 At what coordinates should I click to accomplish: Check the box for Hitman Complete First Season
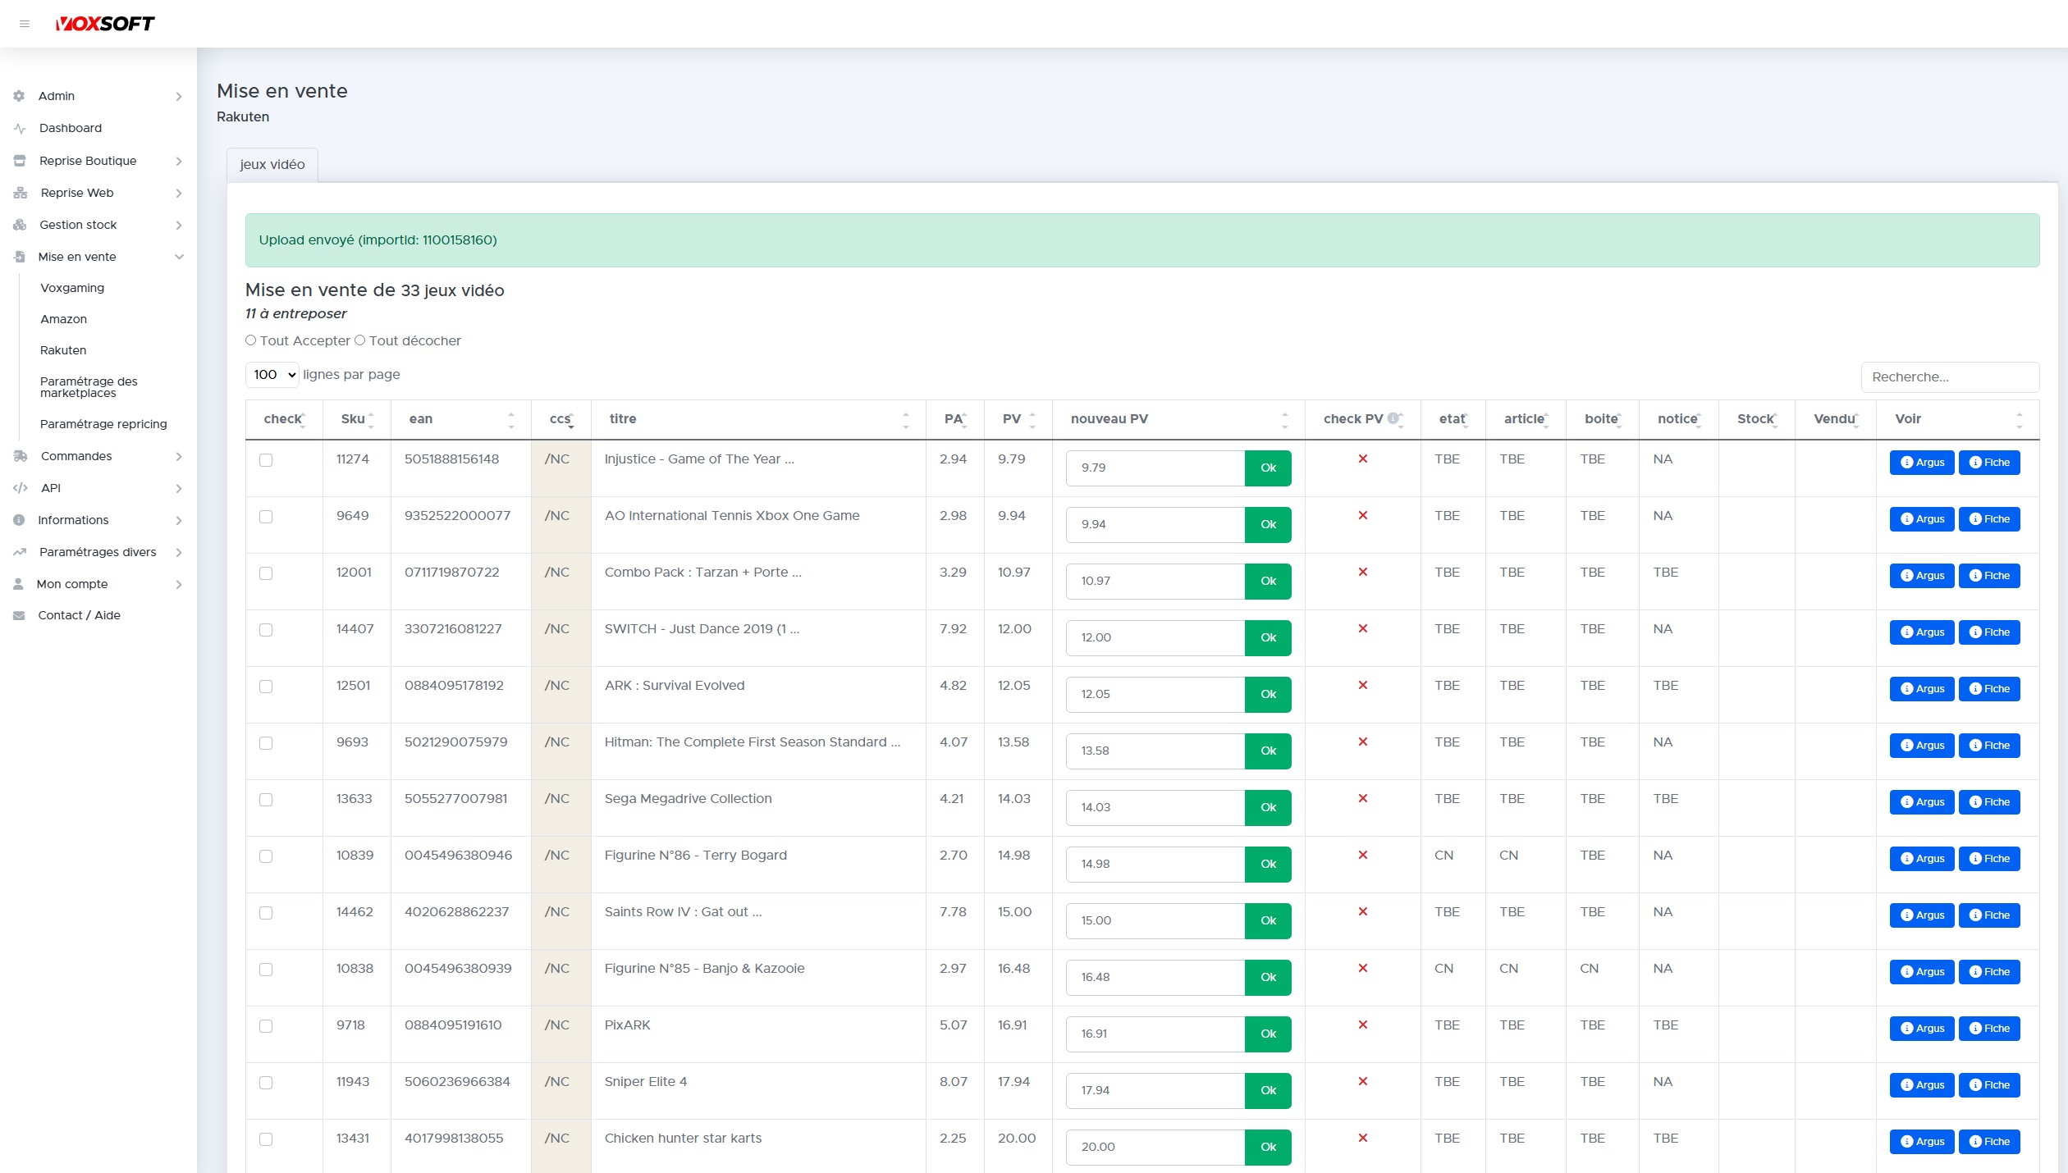266,743
